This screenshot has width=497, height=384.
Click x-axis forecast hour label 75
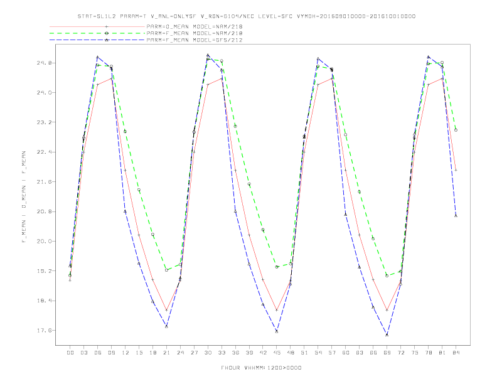tap(415, 353)
